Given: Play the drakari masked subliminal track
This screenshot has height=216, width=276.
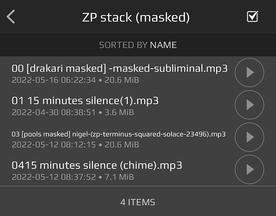Looking at the screenshot, I should pos(250,72).
